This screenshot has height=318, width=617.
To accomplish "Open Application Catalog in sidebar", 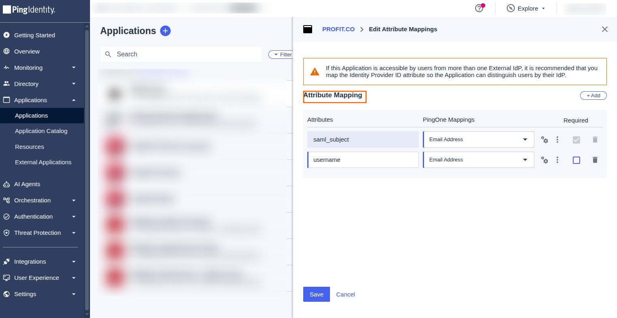I will pyautogui.click(x=41, y=131).
